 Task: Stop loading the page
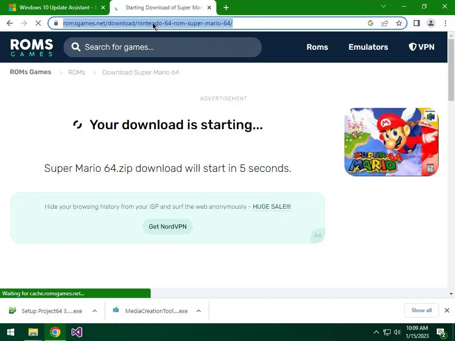pyautogui.click(x=38, y=23)
